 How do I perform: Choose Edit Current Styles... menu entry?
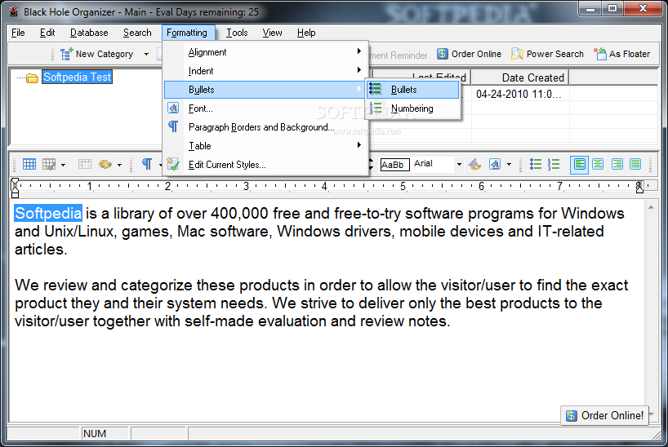[x=266, y=164]
